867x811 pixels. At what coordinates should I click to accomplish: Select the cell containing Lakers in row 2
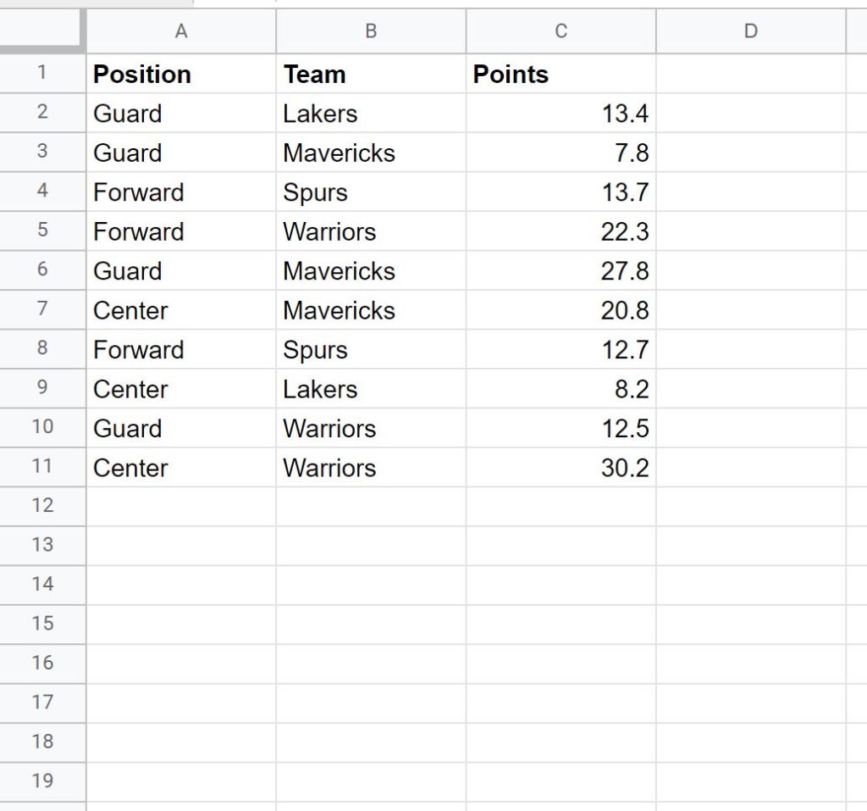point(370,114)
